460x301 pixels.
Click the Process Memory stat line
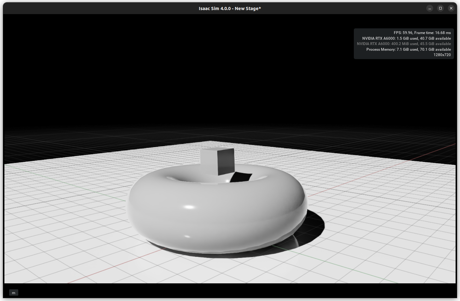tap(408, 49)
